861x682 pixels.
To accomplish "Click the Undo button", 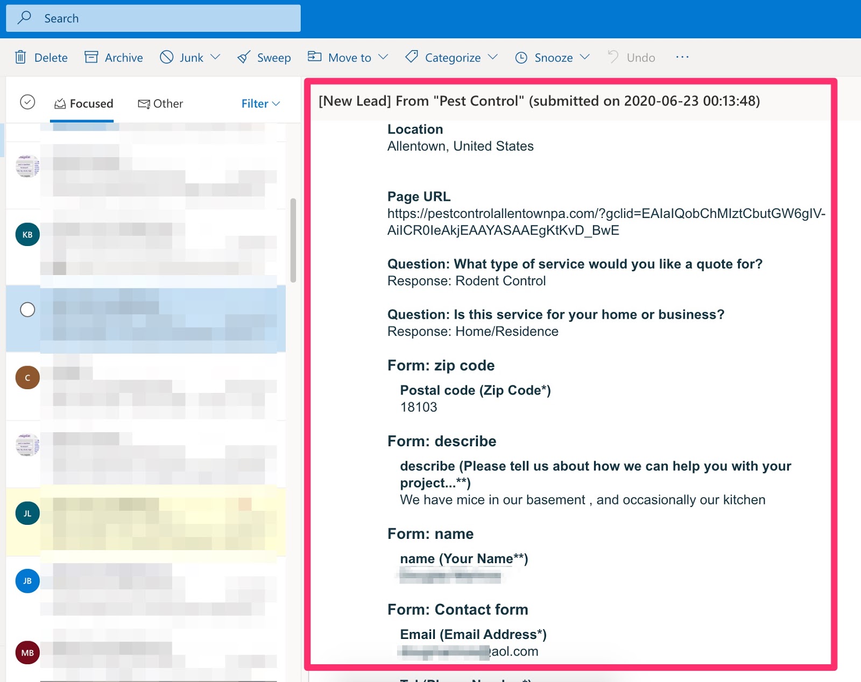I will click(x=631, y=57).
